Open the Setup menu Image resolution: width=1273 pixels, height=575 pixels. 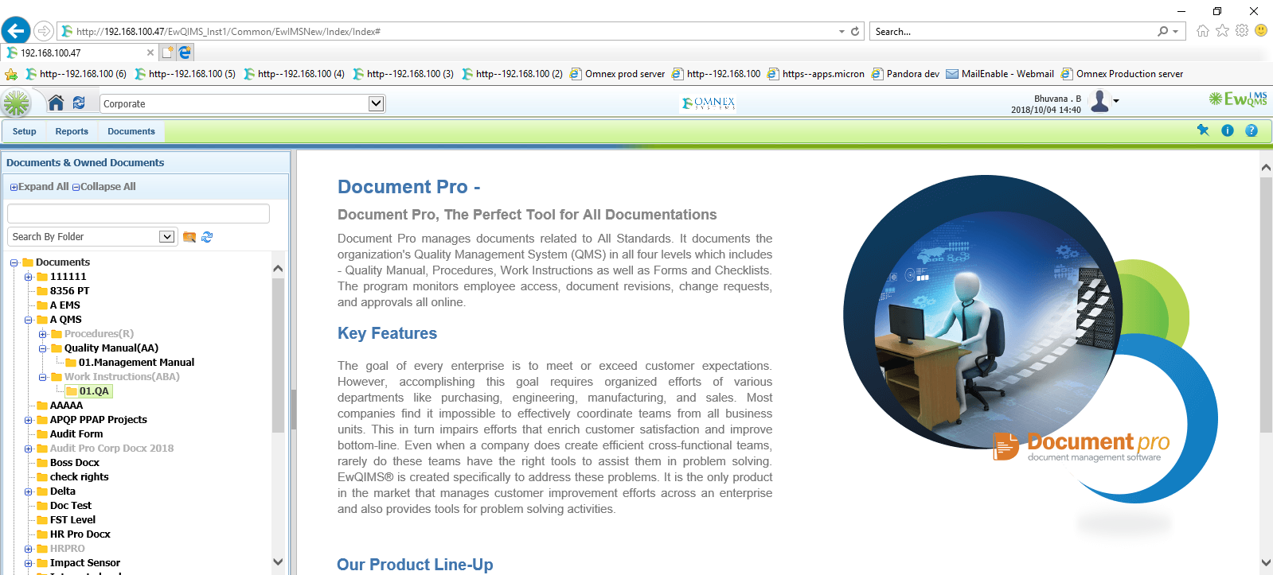coord(24,131)
